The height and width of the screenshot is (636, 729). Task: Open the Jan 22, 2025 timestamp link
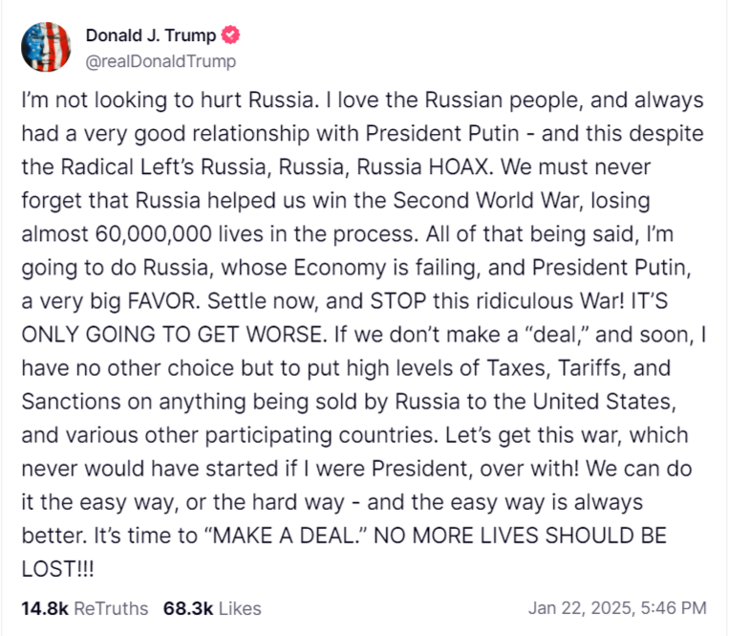click(617, 608)
